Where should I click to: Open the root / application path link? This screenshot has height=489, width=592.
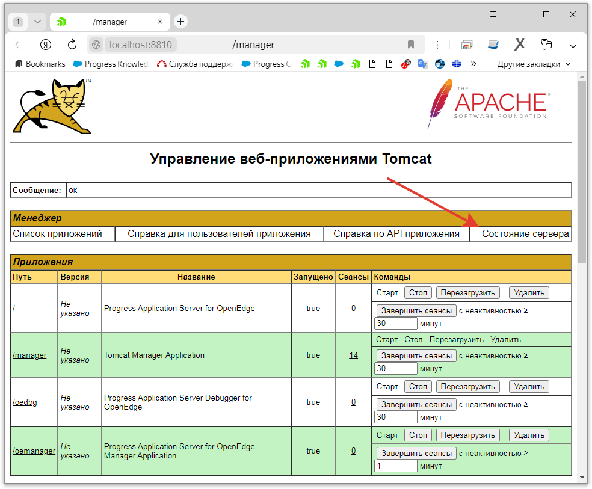click(14, 309)
